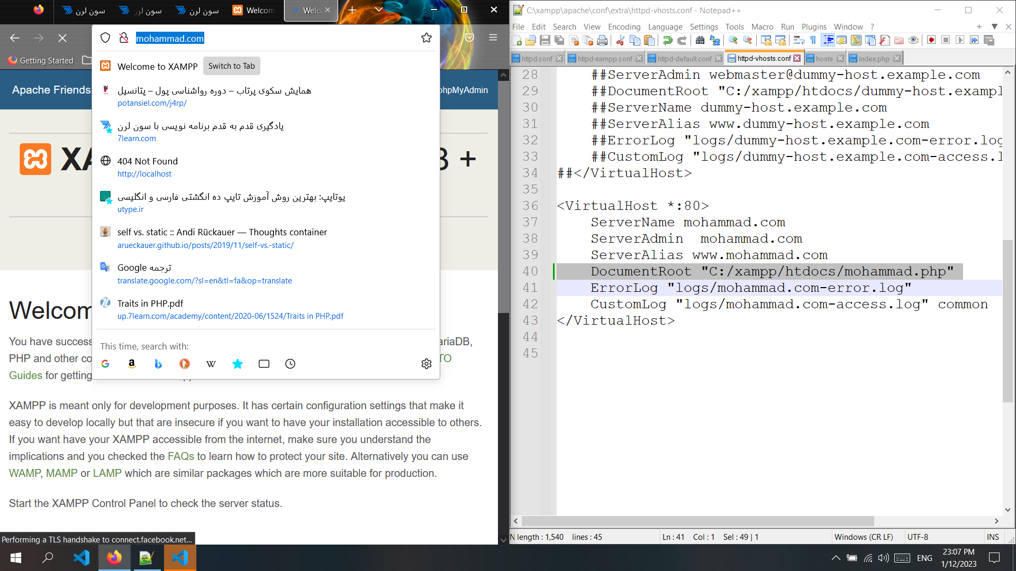Open the File menu in Notepad++
The image size is (1016, 571).
(518, 26)
